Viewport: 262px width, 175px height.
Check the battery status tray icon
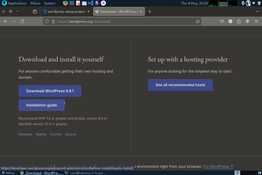point(259,3)
